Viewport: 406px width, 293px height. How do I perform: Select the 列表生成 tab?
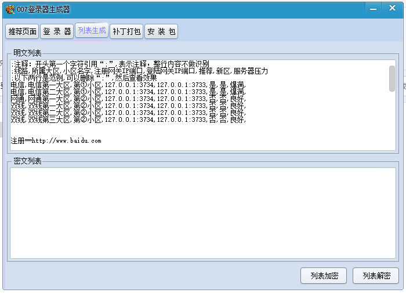point(92,31)
